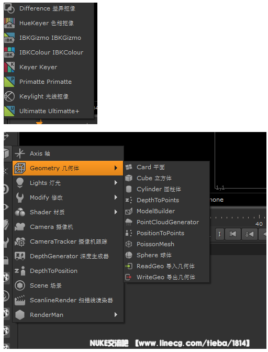Click the IBKGizmo icon
The image size is (268, 352).
click(9, 38)
